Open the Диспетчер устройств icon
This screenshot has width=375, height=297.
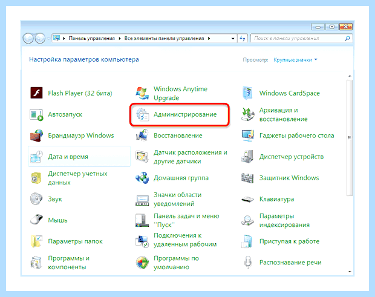pyautogui.click(x=247, y=157)
